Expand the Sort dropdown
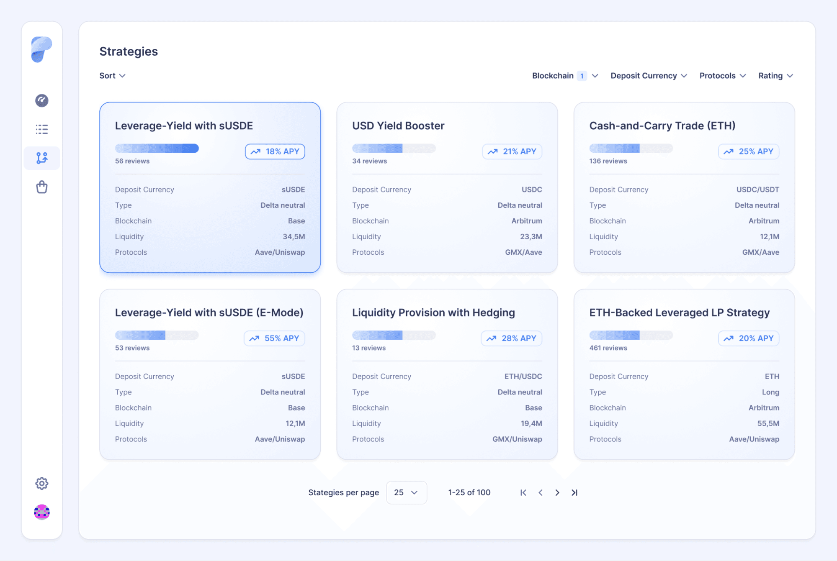The width and height of the screenshot is (837, 561). (112, 76)
